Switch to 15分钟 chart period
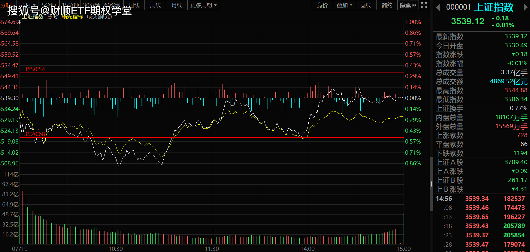This screenshot has width=530, height=252. pos(70,5)
